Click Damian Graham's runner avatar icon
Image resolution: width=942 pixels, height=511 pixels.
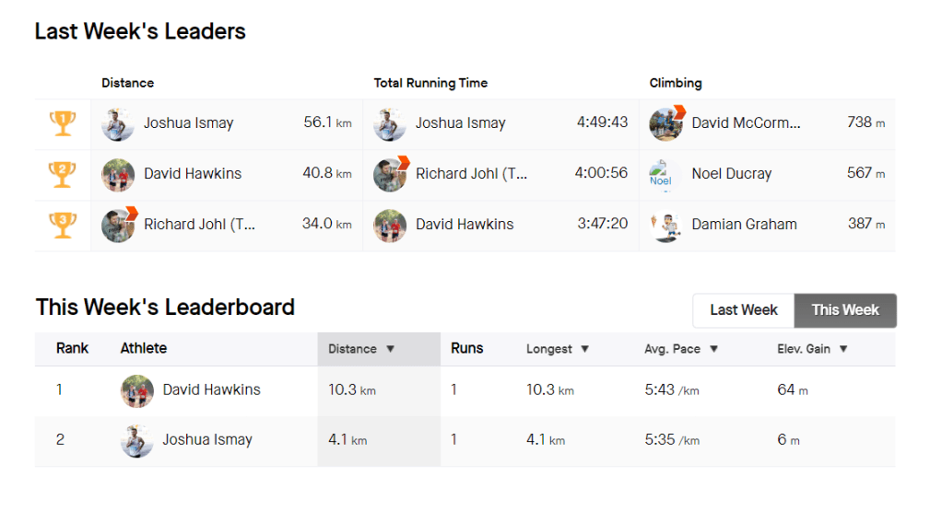click(665, 226)
